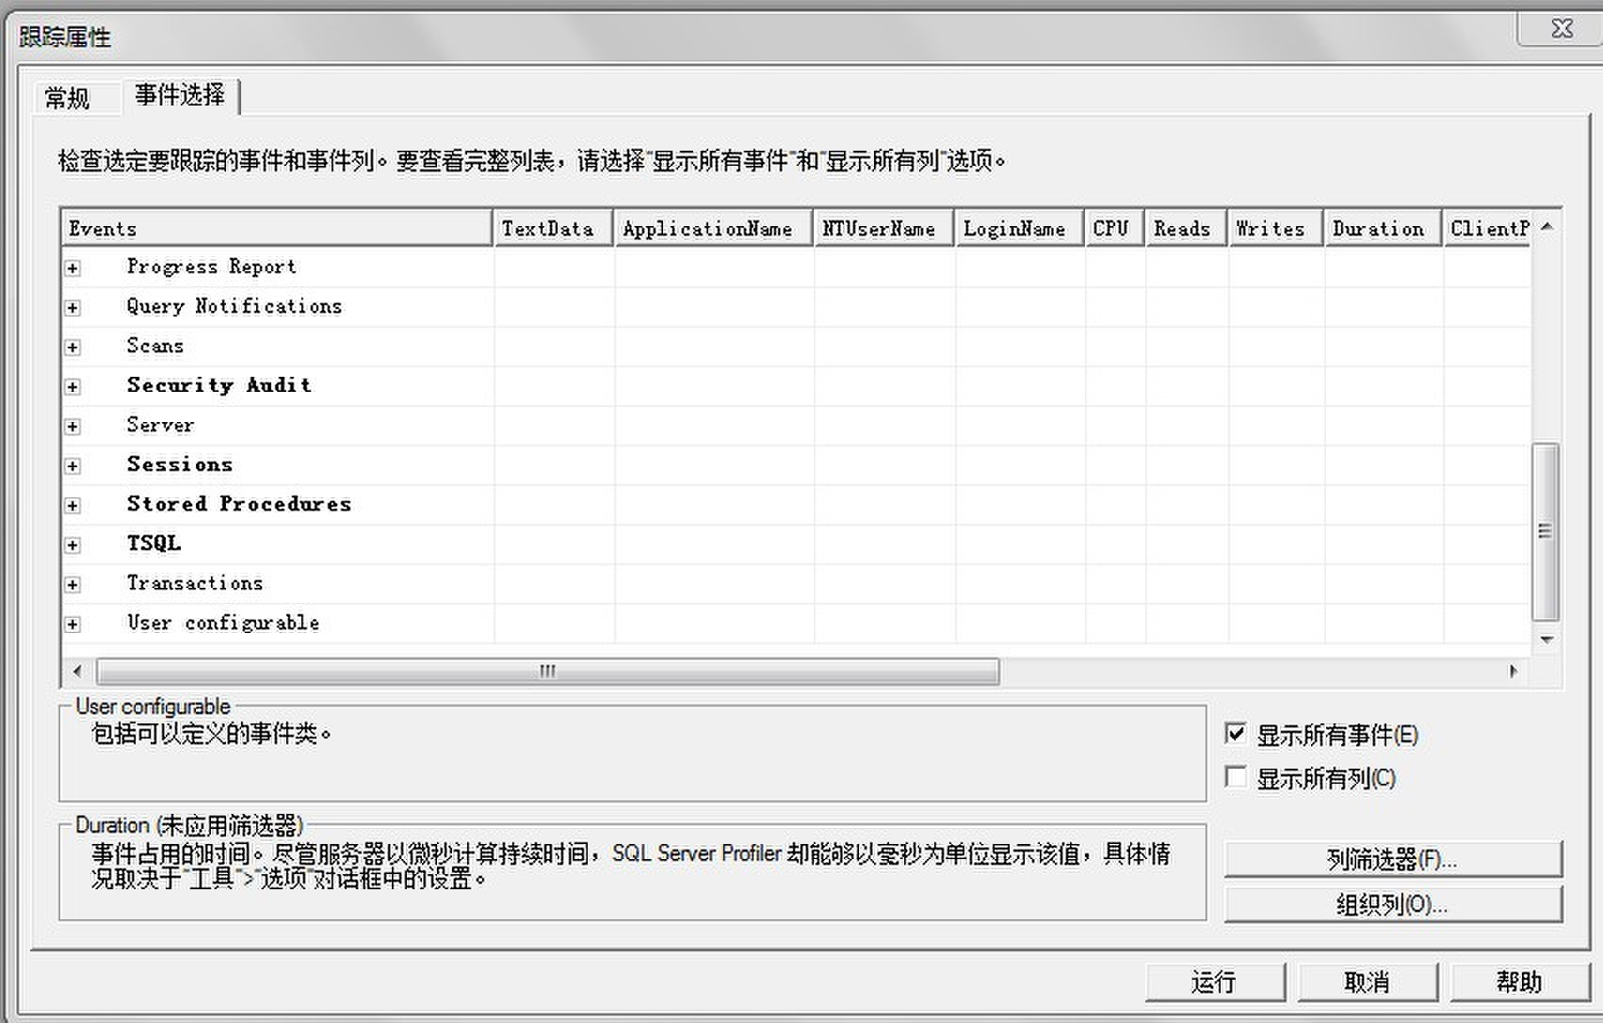This screenshot has width=1603, height=1023.
Task: Select the Stored Procedures row text
Action: pyautogui.click(x=239, y=504)
